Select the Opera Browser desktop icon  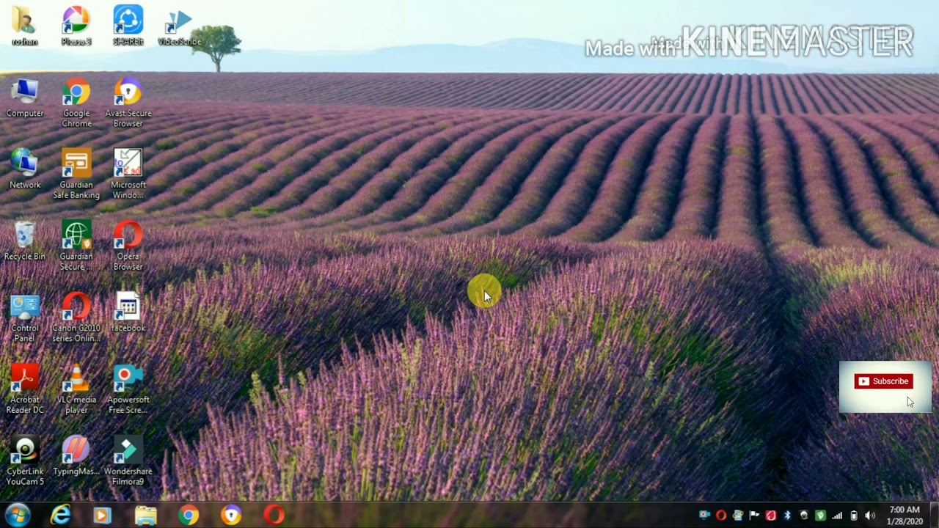(128, 246)
